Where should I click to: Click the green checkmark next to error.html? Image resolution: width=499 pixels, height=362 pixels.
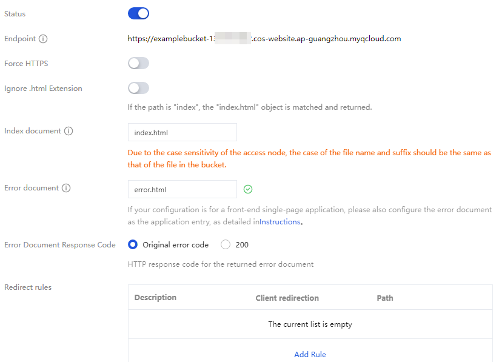(248, 189)
